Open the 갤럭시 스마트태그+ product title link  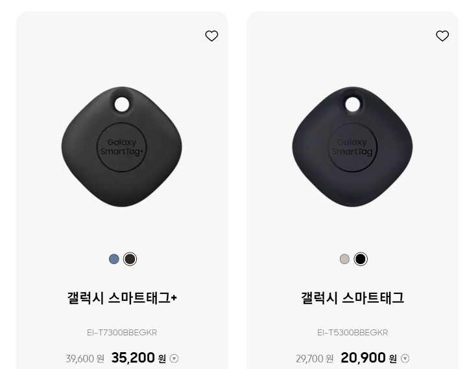[122, 298]
